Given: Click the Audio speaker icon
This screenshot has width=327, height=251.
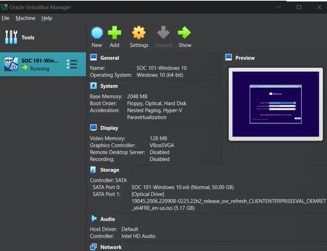Looking at the screenshot, I should tap(94, 219).
